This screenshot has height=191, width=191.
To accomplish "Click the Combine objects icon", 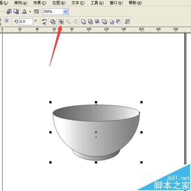I will (x=53, y=22).
